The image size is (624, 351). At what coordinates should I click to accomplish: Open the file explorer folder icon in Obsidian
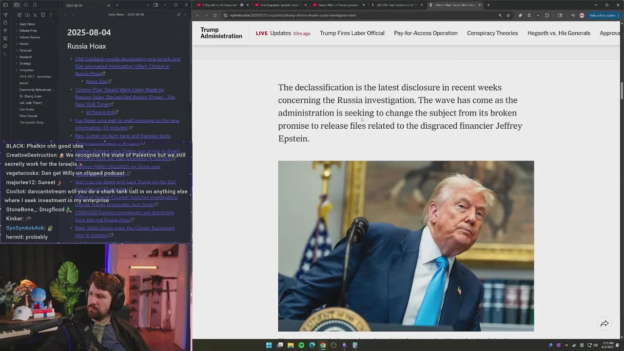[17, 5]
